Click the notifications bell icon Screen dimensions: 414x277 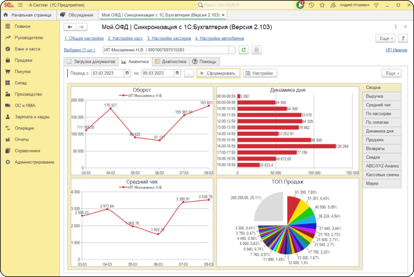click(x=301, y=5)
